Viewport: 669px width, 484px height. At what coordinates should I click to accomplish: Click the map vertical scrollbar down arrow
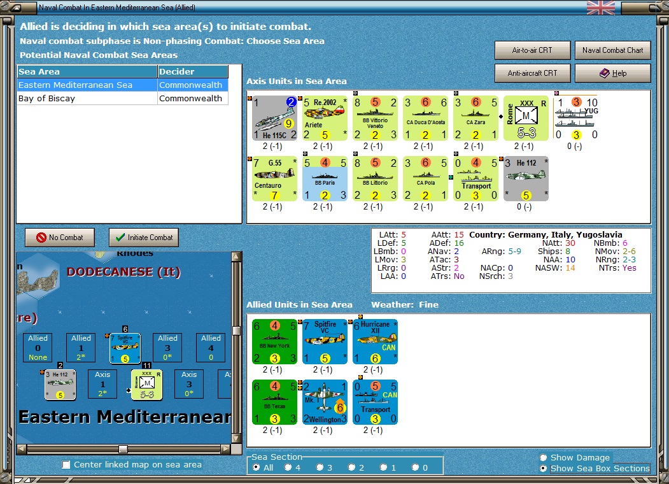[236, 438]
